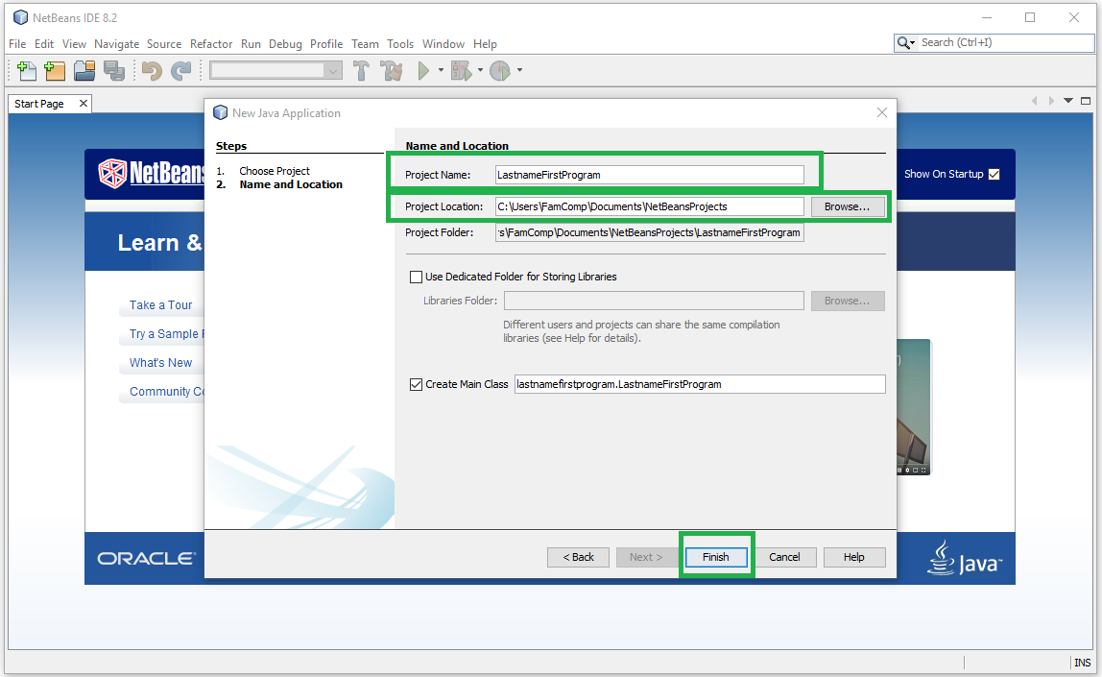
Task: Open the Tools menu
Action: (400, 43)
